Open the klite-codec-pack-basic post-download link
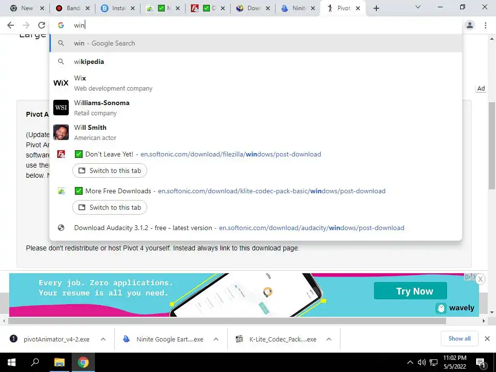496x372 pixels. point(271,191)
